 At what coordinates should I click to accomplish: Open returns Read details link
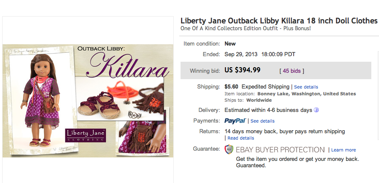241,138
